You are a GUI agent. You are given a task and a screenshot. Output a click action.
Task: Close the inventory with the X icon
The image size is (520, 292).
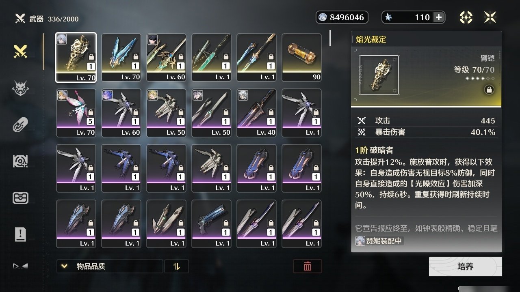(490, 17)
